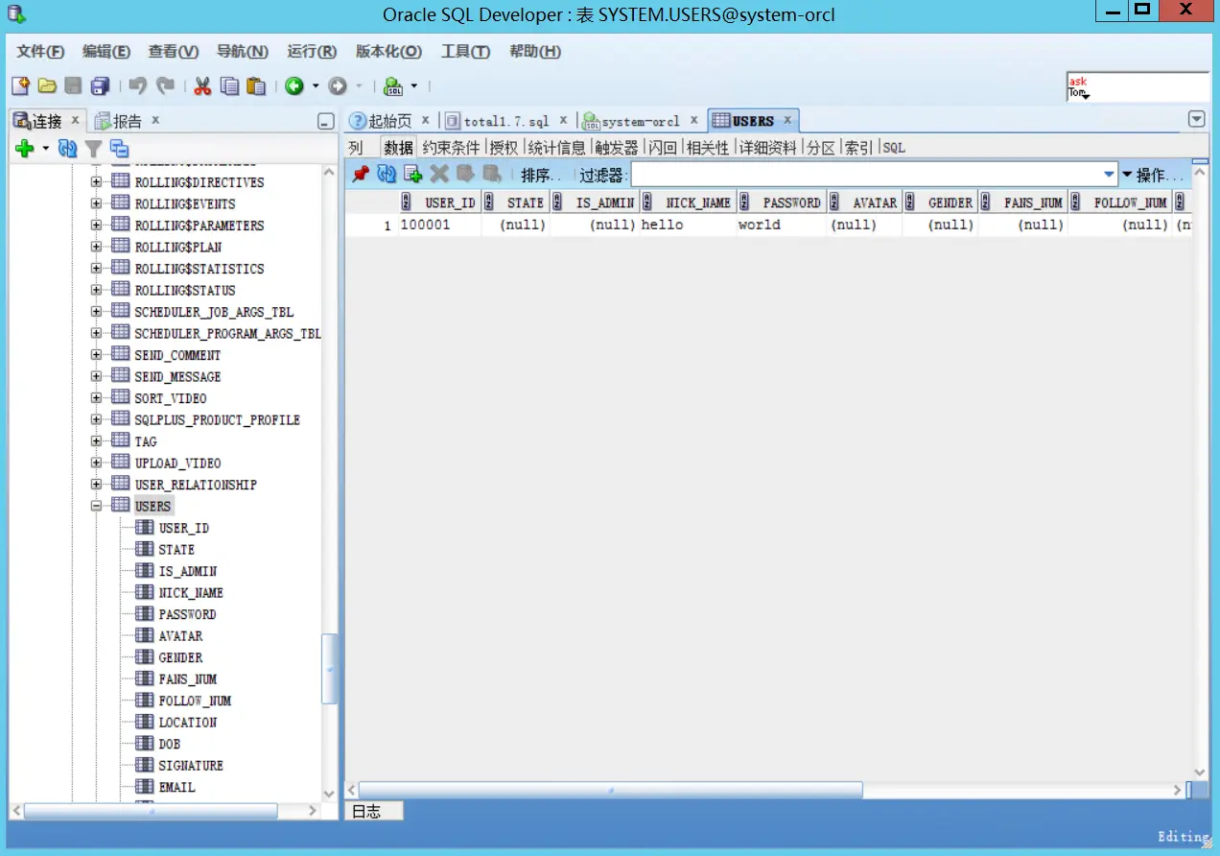Open the 工具(T) menu
1220x856 pixels.
pyautogui.click(x=465, y=52)
